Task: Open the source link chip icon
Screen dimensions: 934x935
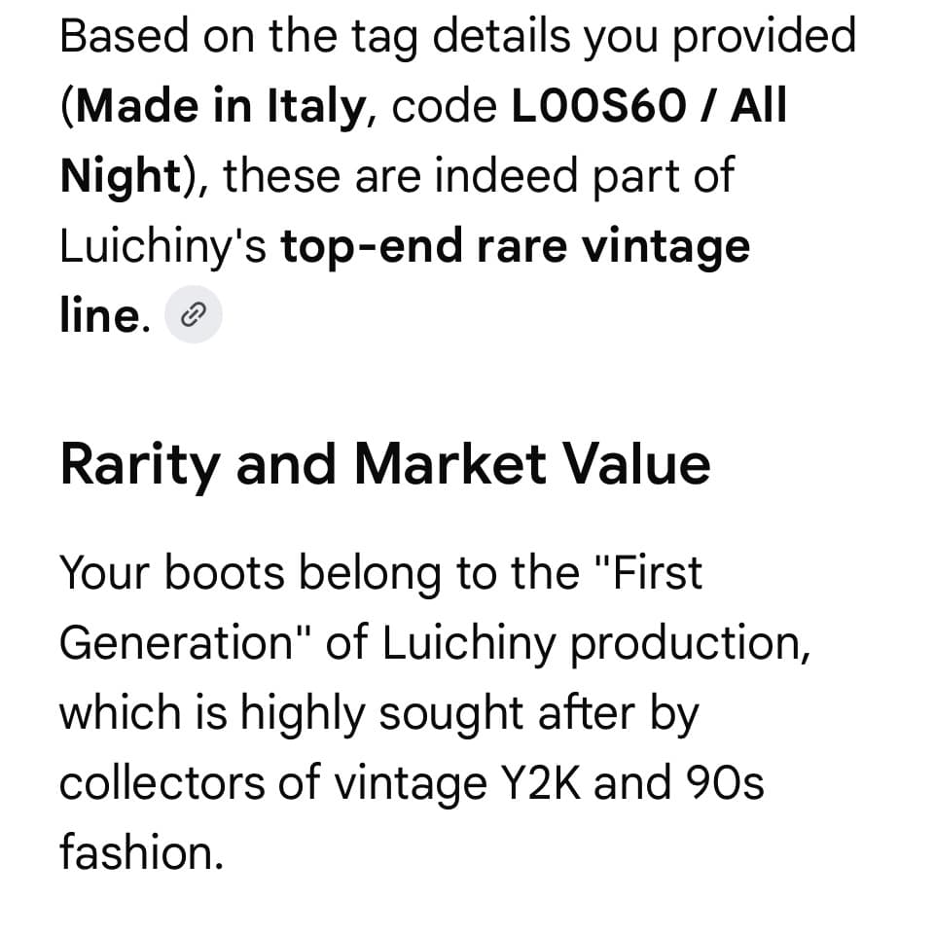Action: coord(194,314)
